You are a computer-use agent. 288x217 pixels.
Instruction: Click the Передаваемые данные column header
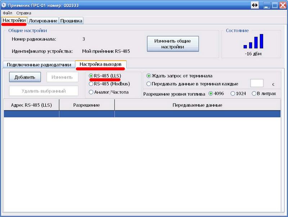pos(197,105)
